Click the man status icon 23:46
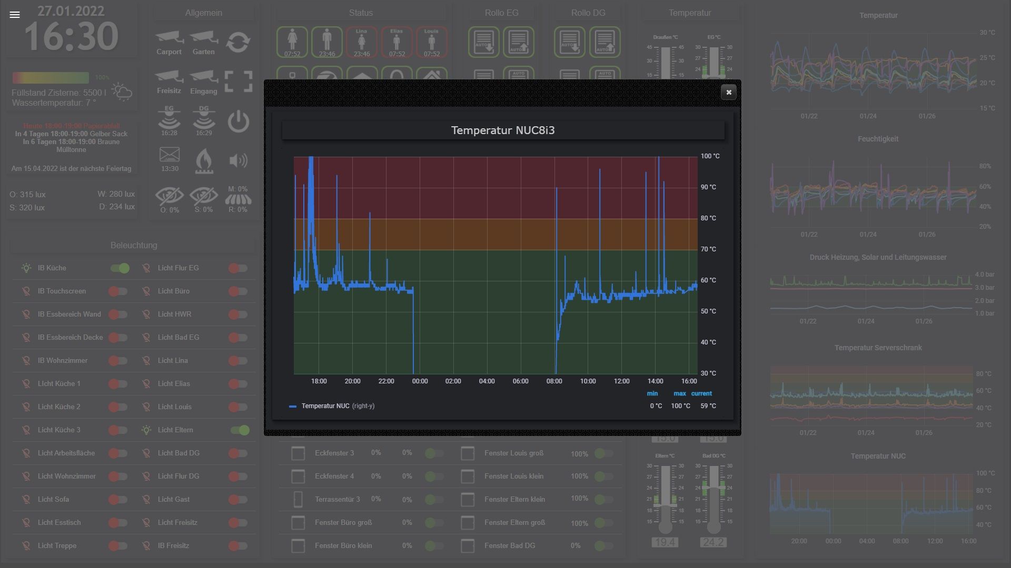Image resolution: width=1011 pixels, height=568 pixels. point(327,42)
